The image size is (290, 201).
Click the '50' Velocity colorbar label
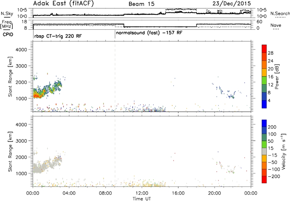point(270,141)
